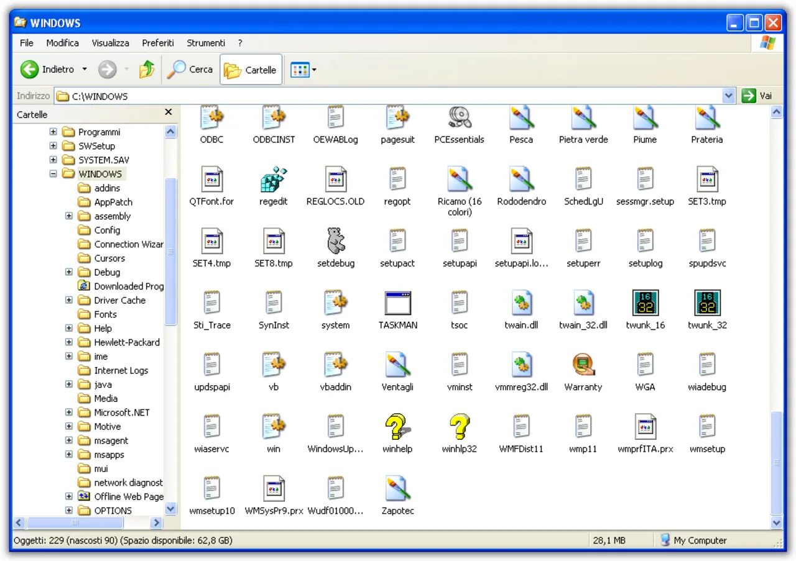Open the File menu
796x561 pixels.
coord(27,43)
